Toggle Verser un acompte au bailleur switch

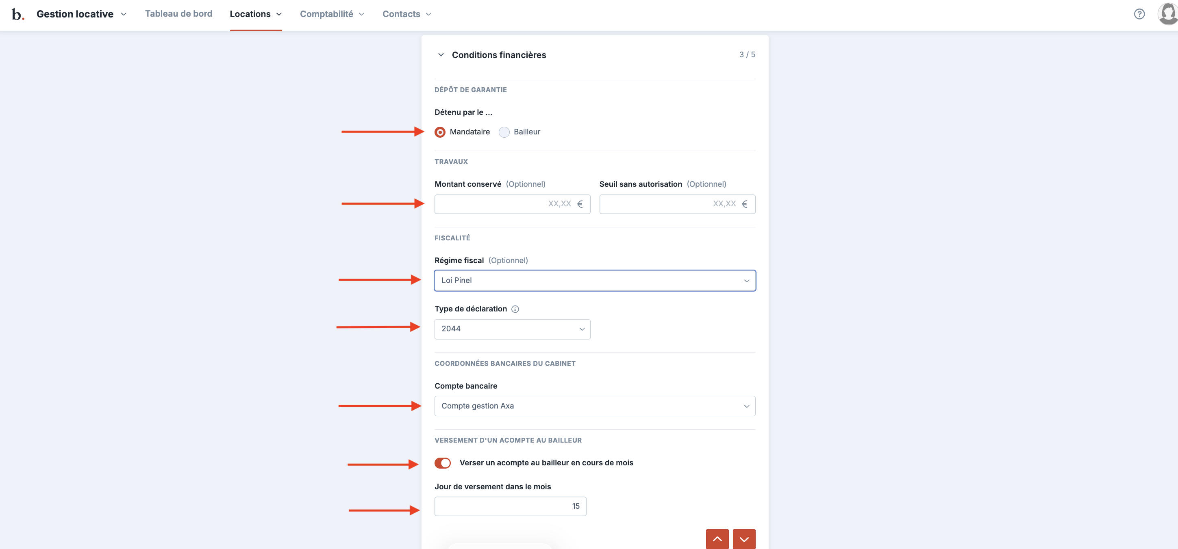click(x=442, y=463)
